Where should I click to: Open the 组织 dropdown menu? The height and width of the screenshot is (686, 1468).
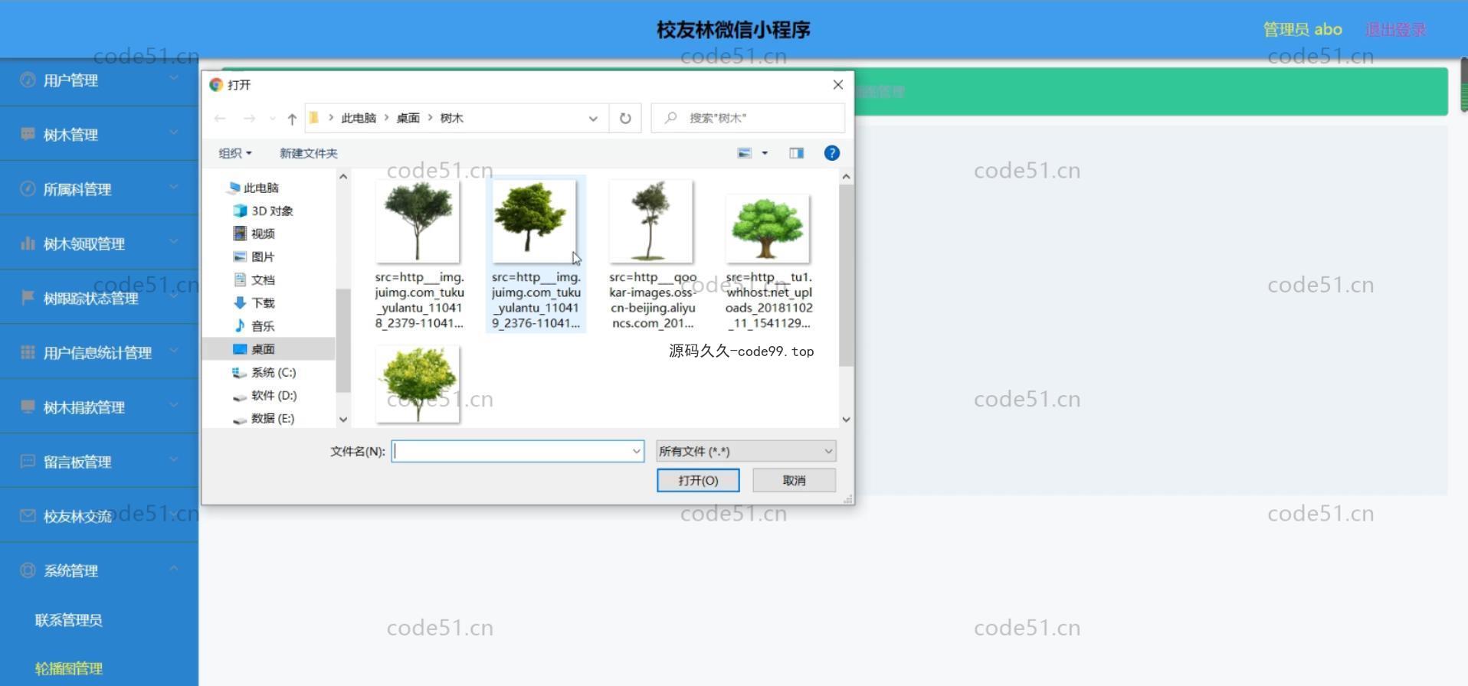point(235,153)
